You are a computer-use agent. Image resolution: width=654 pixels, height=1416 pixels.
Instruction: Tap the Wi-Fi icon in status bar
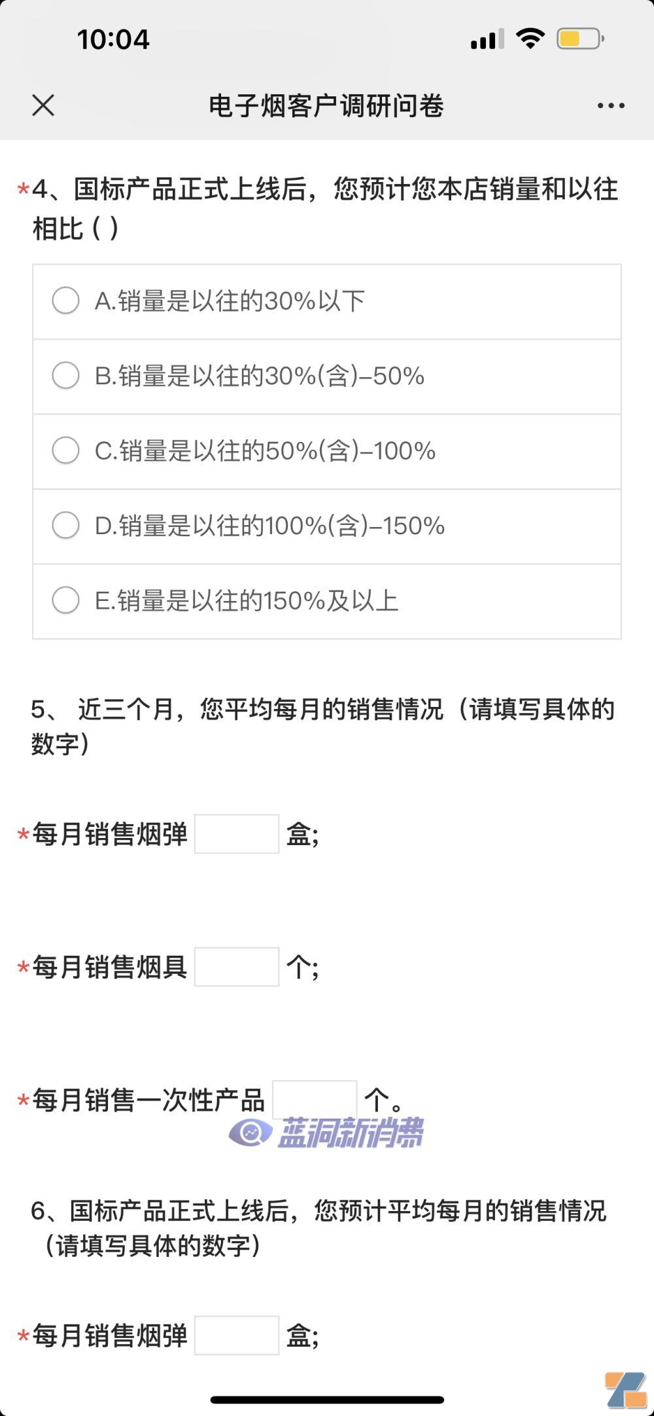528,39
